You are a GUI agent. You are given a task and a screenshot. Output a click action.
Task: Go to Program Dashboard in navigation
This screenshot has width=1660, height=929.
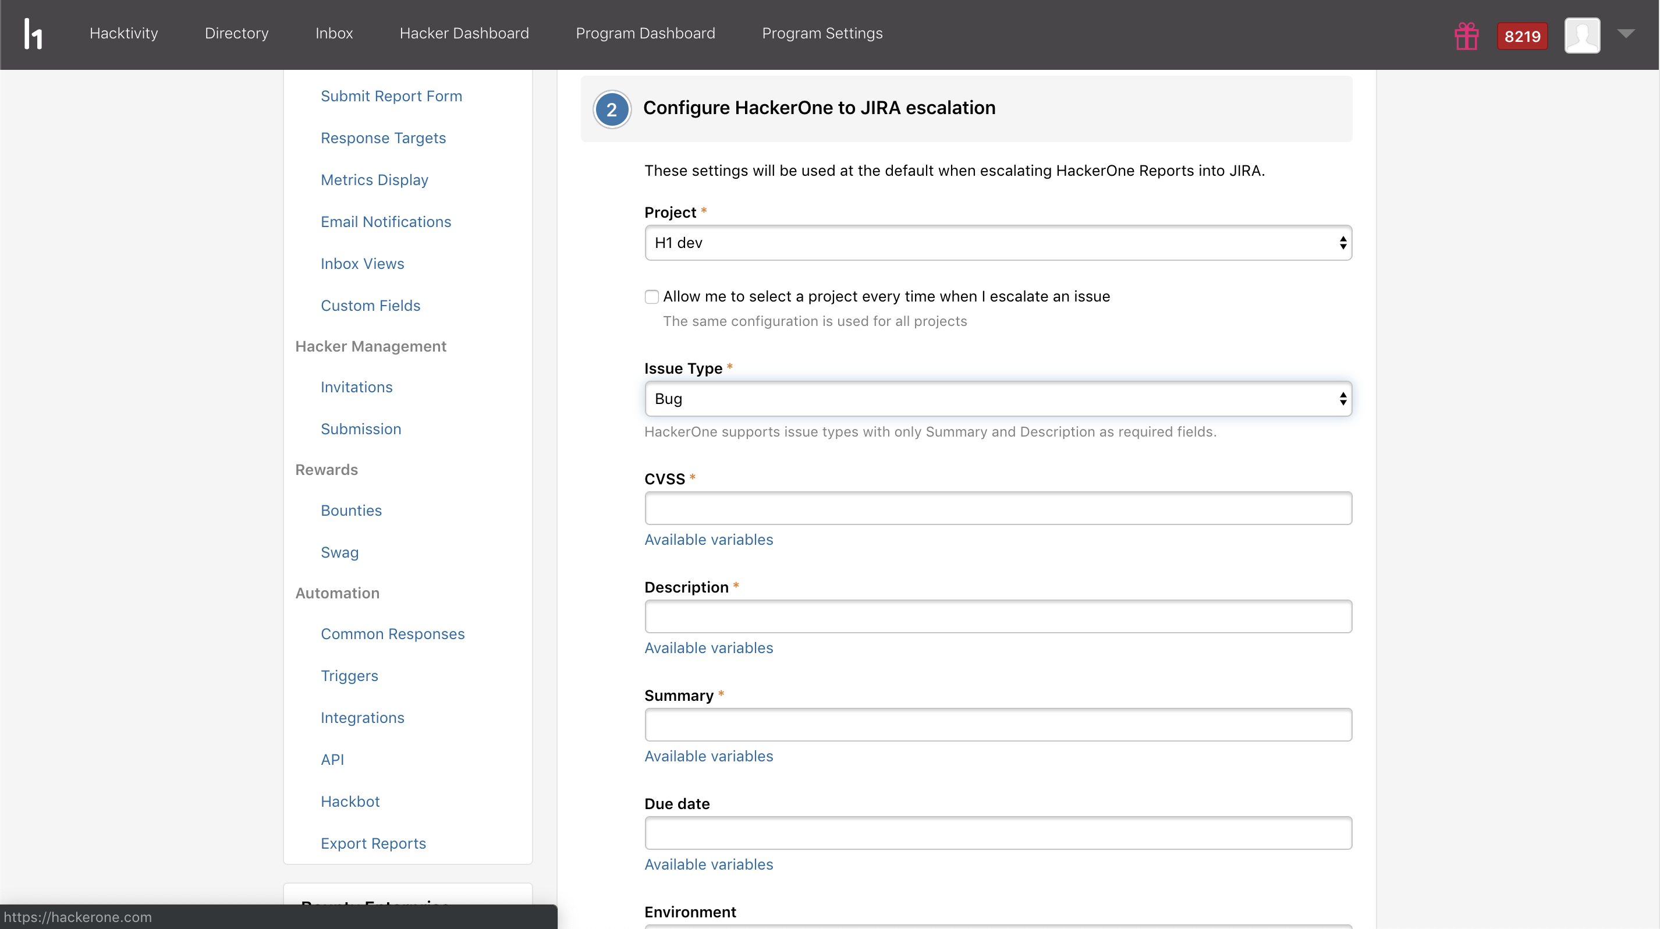click(645, 34)
